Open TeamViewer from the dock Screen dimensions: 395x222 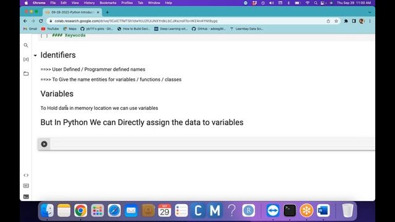273,210
